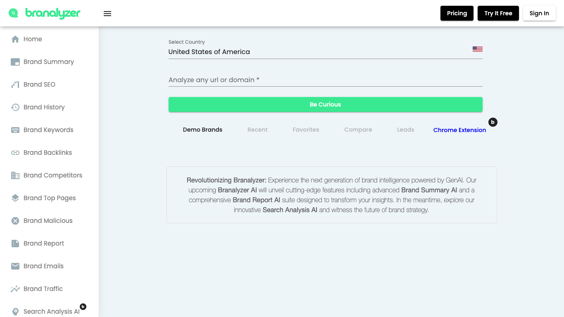Click the branalyzer wordmark text
Screen dimensions: 564x317
[x=53, y=13]
